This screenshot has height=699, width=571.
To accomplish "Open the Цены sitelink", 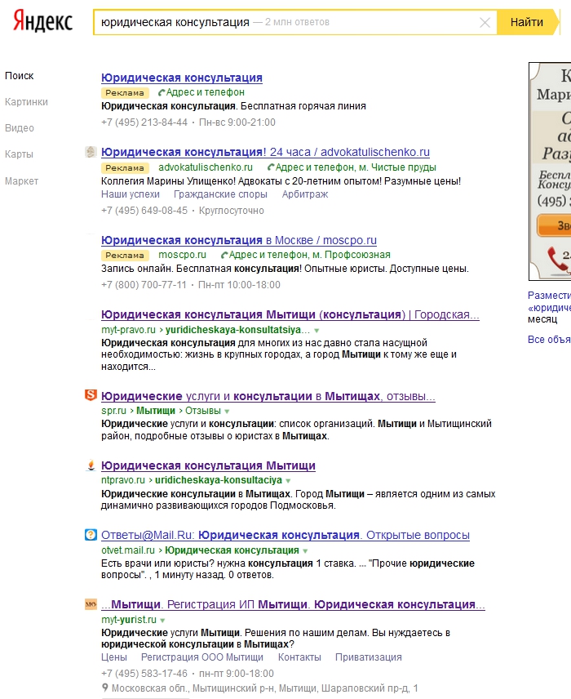I will point(114,657).
